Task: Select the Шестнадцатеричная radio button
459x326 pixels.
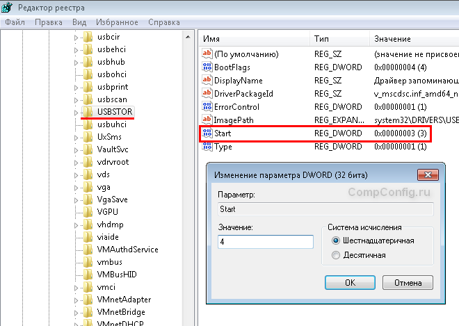Action: point(337,241)
